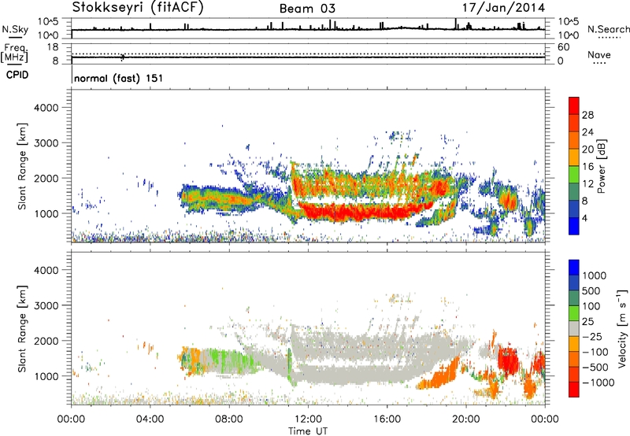
Task: Click the '08:00' time tick label
Action: tap(229, 419)
